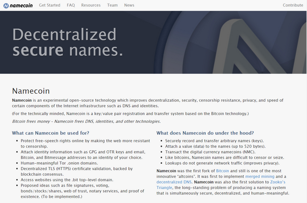Click the 'Lookups do not generate network traffic' bullet
The height and width of the screenshot is (203, 307).
(222, 163)
